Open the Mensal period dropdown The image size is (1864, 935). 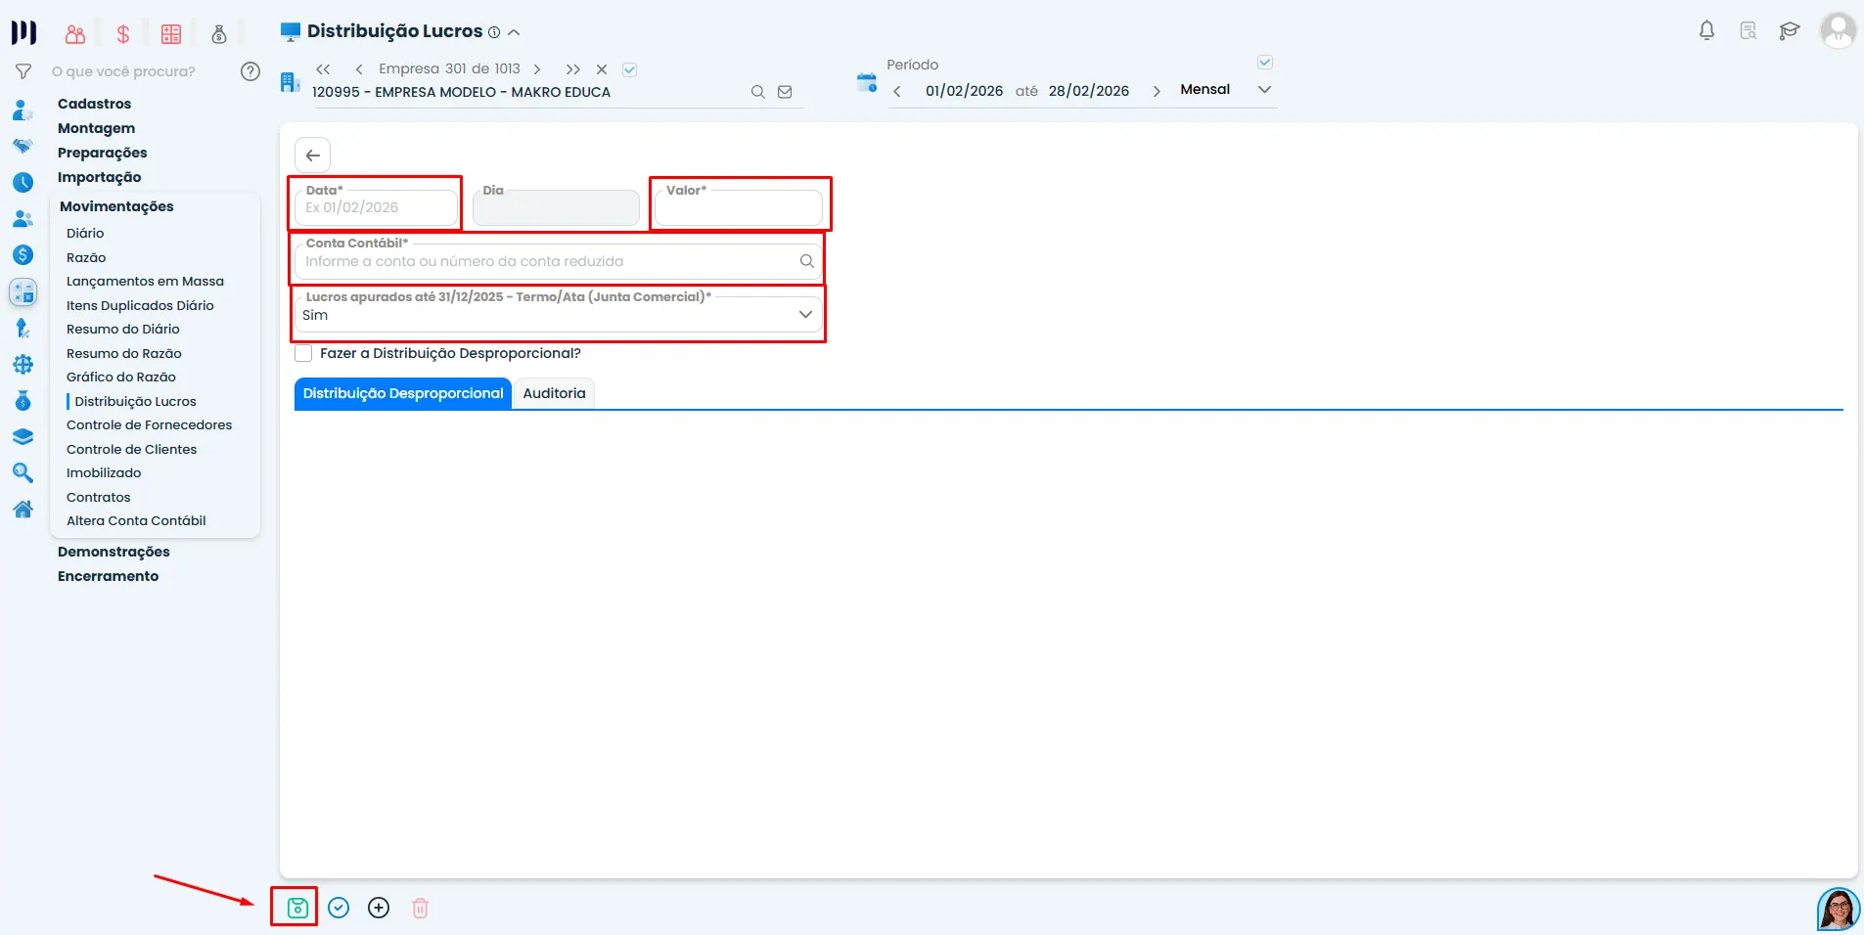click(1227, 89)
